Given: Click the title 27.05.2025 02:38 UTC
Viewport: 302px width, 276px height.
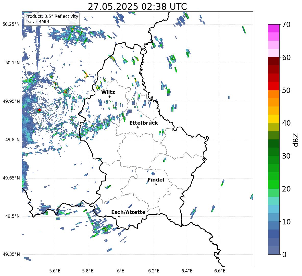Looking at the screenshot, I should pos(137,7).
